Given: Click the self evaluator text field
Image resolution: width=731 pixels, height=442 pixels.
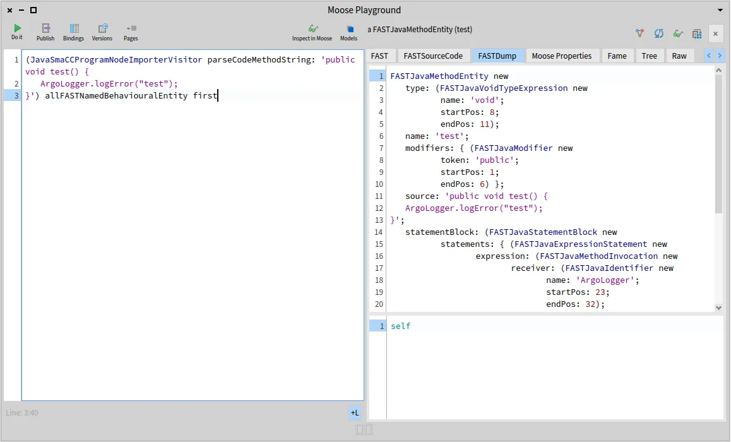Looking at the screenshot, I should 555,367.
